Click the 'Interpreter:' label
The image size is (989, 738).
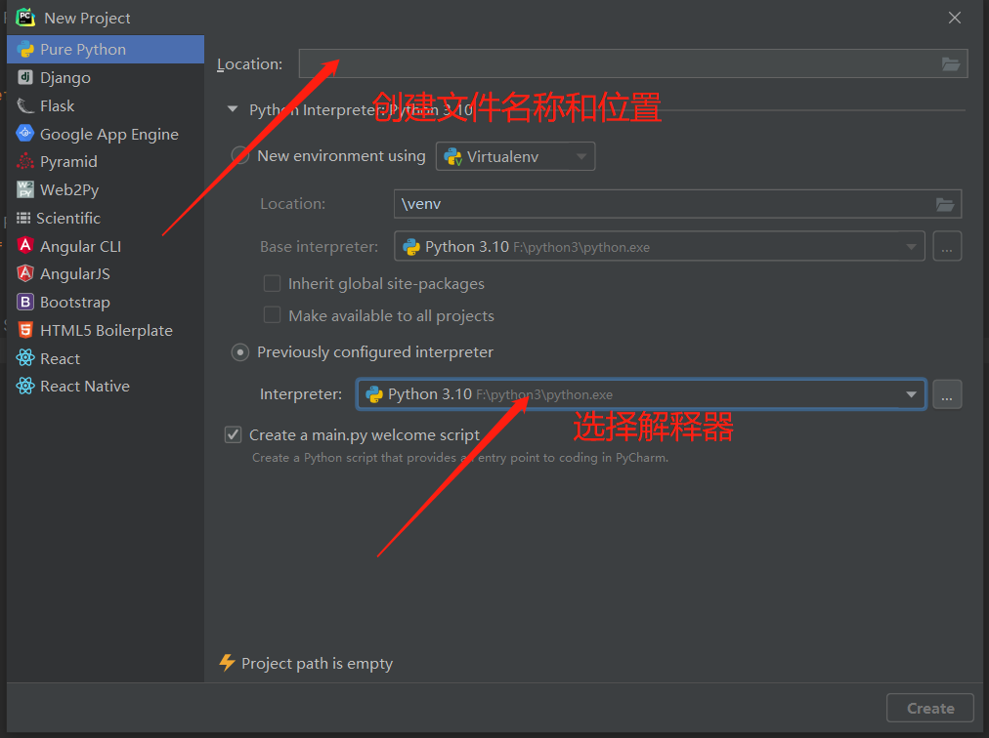click(301, 394)
